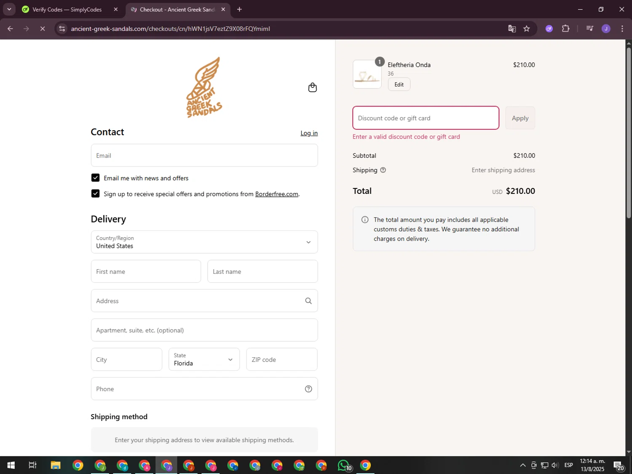The image size is (632, 474).
Task: Open Chrome profile avatar J
Action: (606, 29)
